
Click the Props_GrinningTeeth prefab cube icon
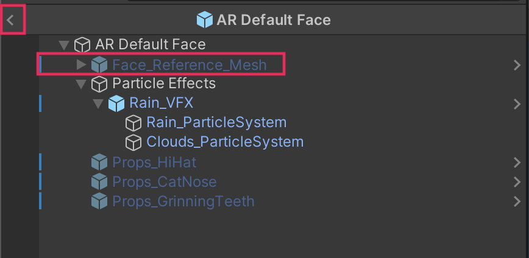tap(99, 201)
